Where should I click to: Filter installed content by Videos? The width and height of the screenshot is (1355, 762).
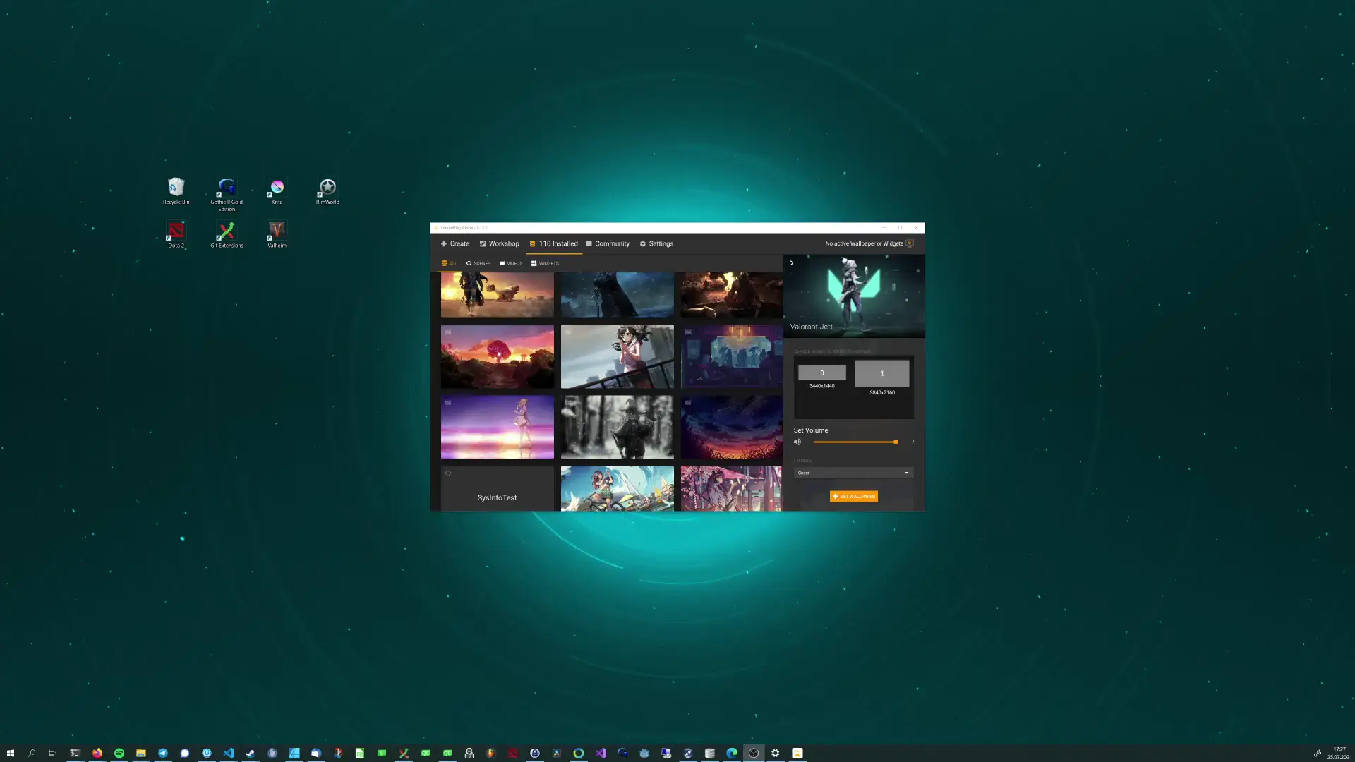[x=511, y=263]
